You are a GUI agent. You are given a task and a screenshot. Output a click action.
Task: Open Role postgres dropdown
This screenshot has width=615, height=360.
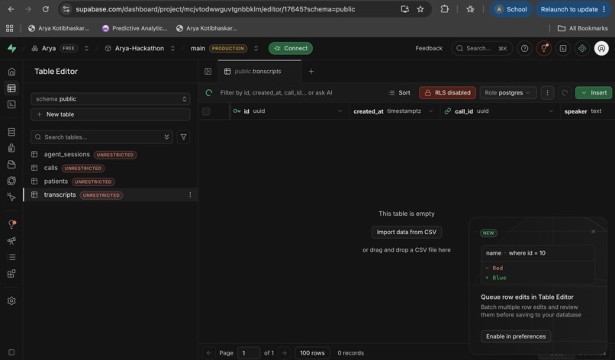click(x=508, y=92)
